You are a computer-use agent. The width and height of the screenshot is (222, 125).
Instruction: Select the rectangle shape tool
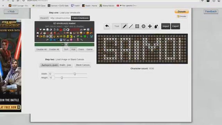click(x=137, y=26)
